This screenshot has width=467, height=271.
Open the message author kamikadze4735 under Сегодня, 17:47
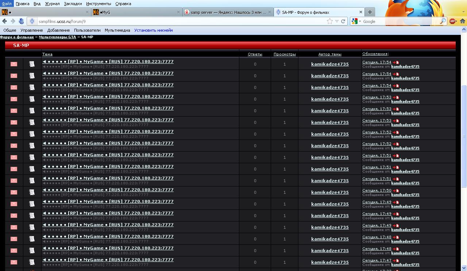405,265
